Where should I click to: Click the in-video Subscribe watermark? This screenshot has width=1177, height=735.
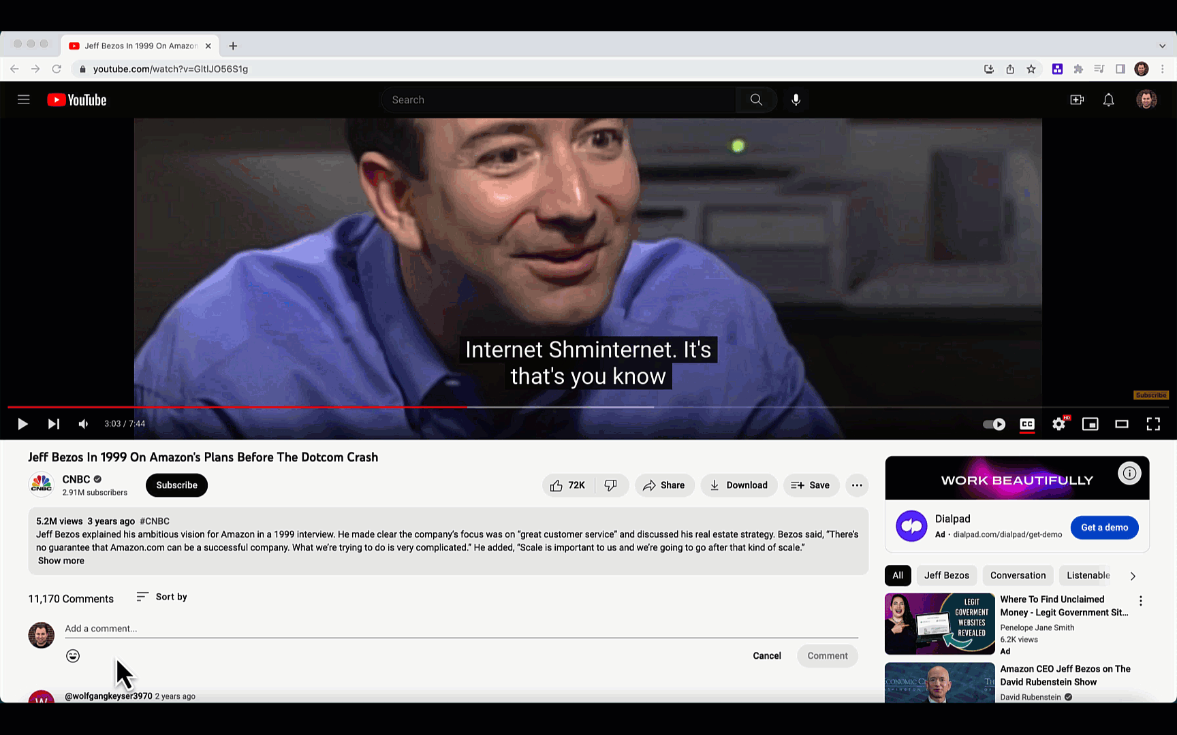1151,395
